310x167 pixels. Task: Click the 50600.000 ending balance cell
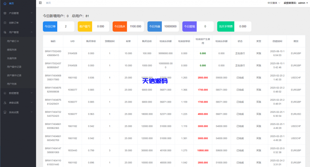tap(221, 150)
